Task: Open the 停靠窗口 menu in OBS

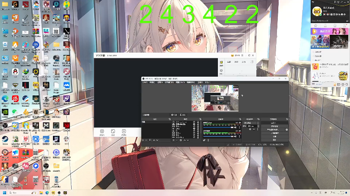Action: [169, 82]
